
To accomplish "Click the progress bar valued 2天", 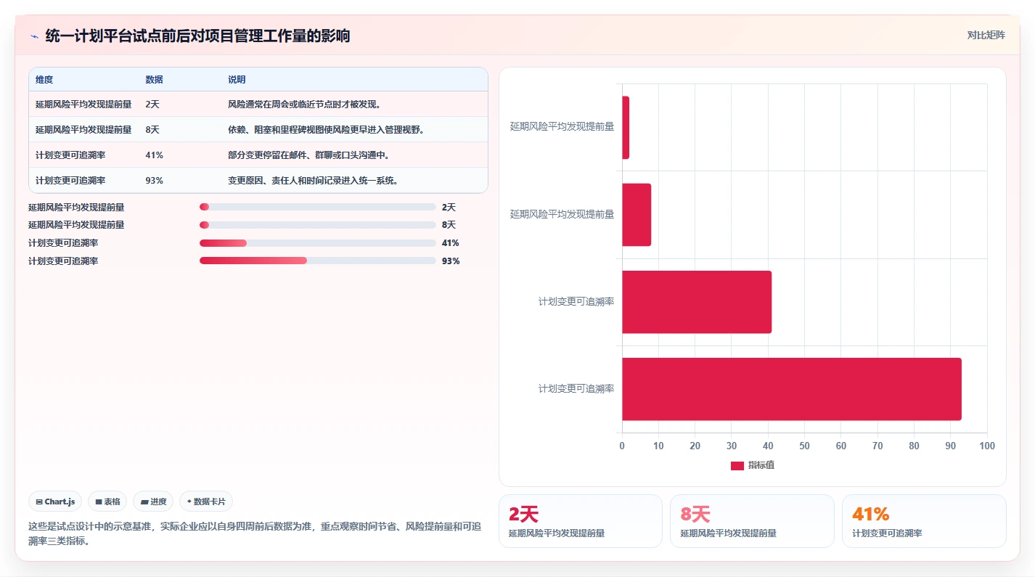I will tap(318, 207).
